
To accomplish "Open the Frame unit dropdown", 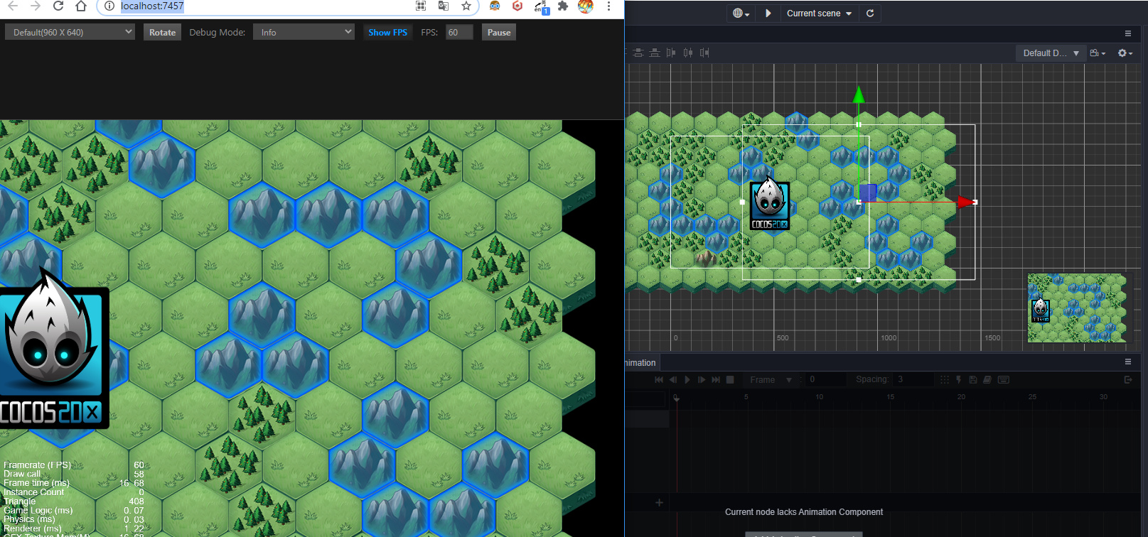I will click(x=771, y=380).
